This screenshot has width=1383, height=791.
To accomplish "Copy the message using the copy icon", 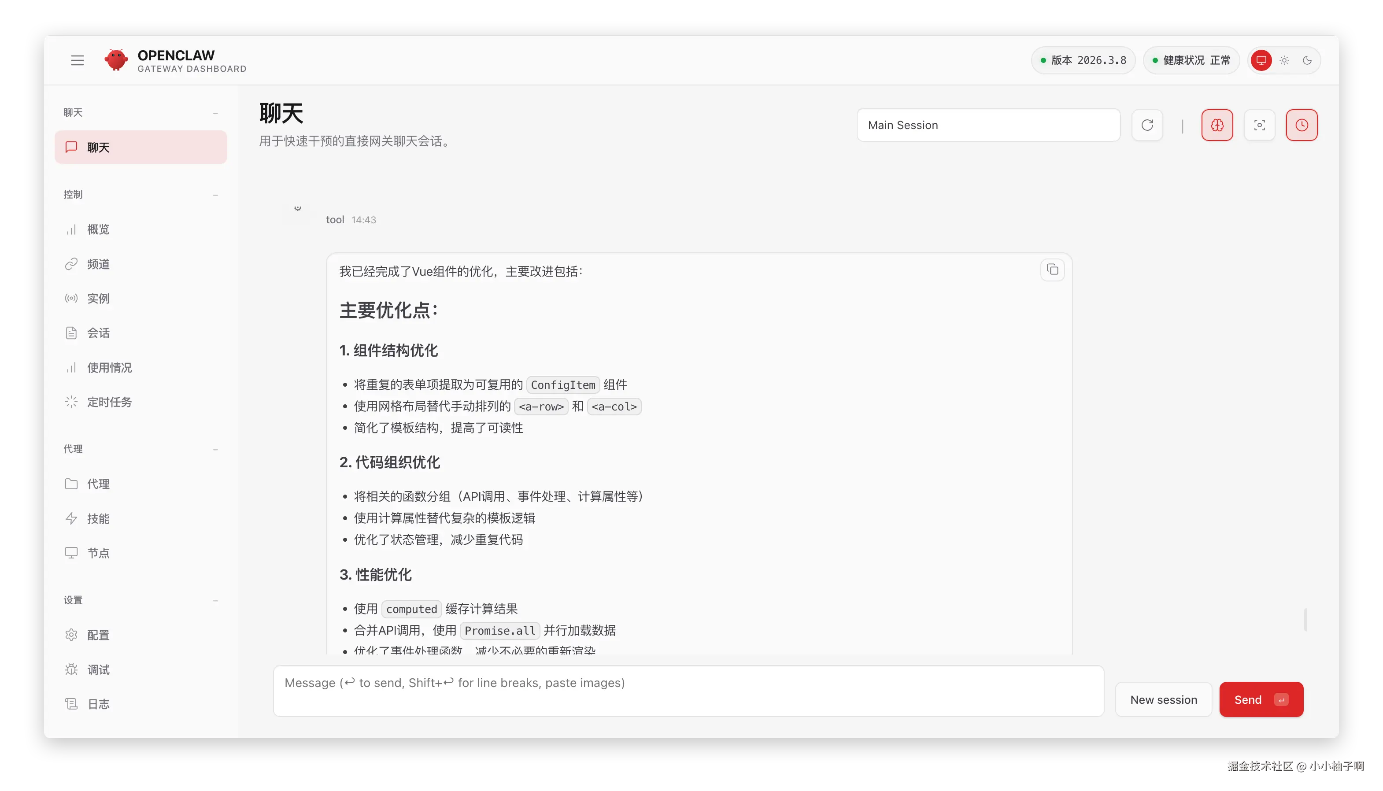I will point(1052,270).
